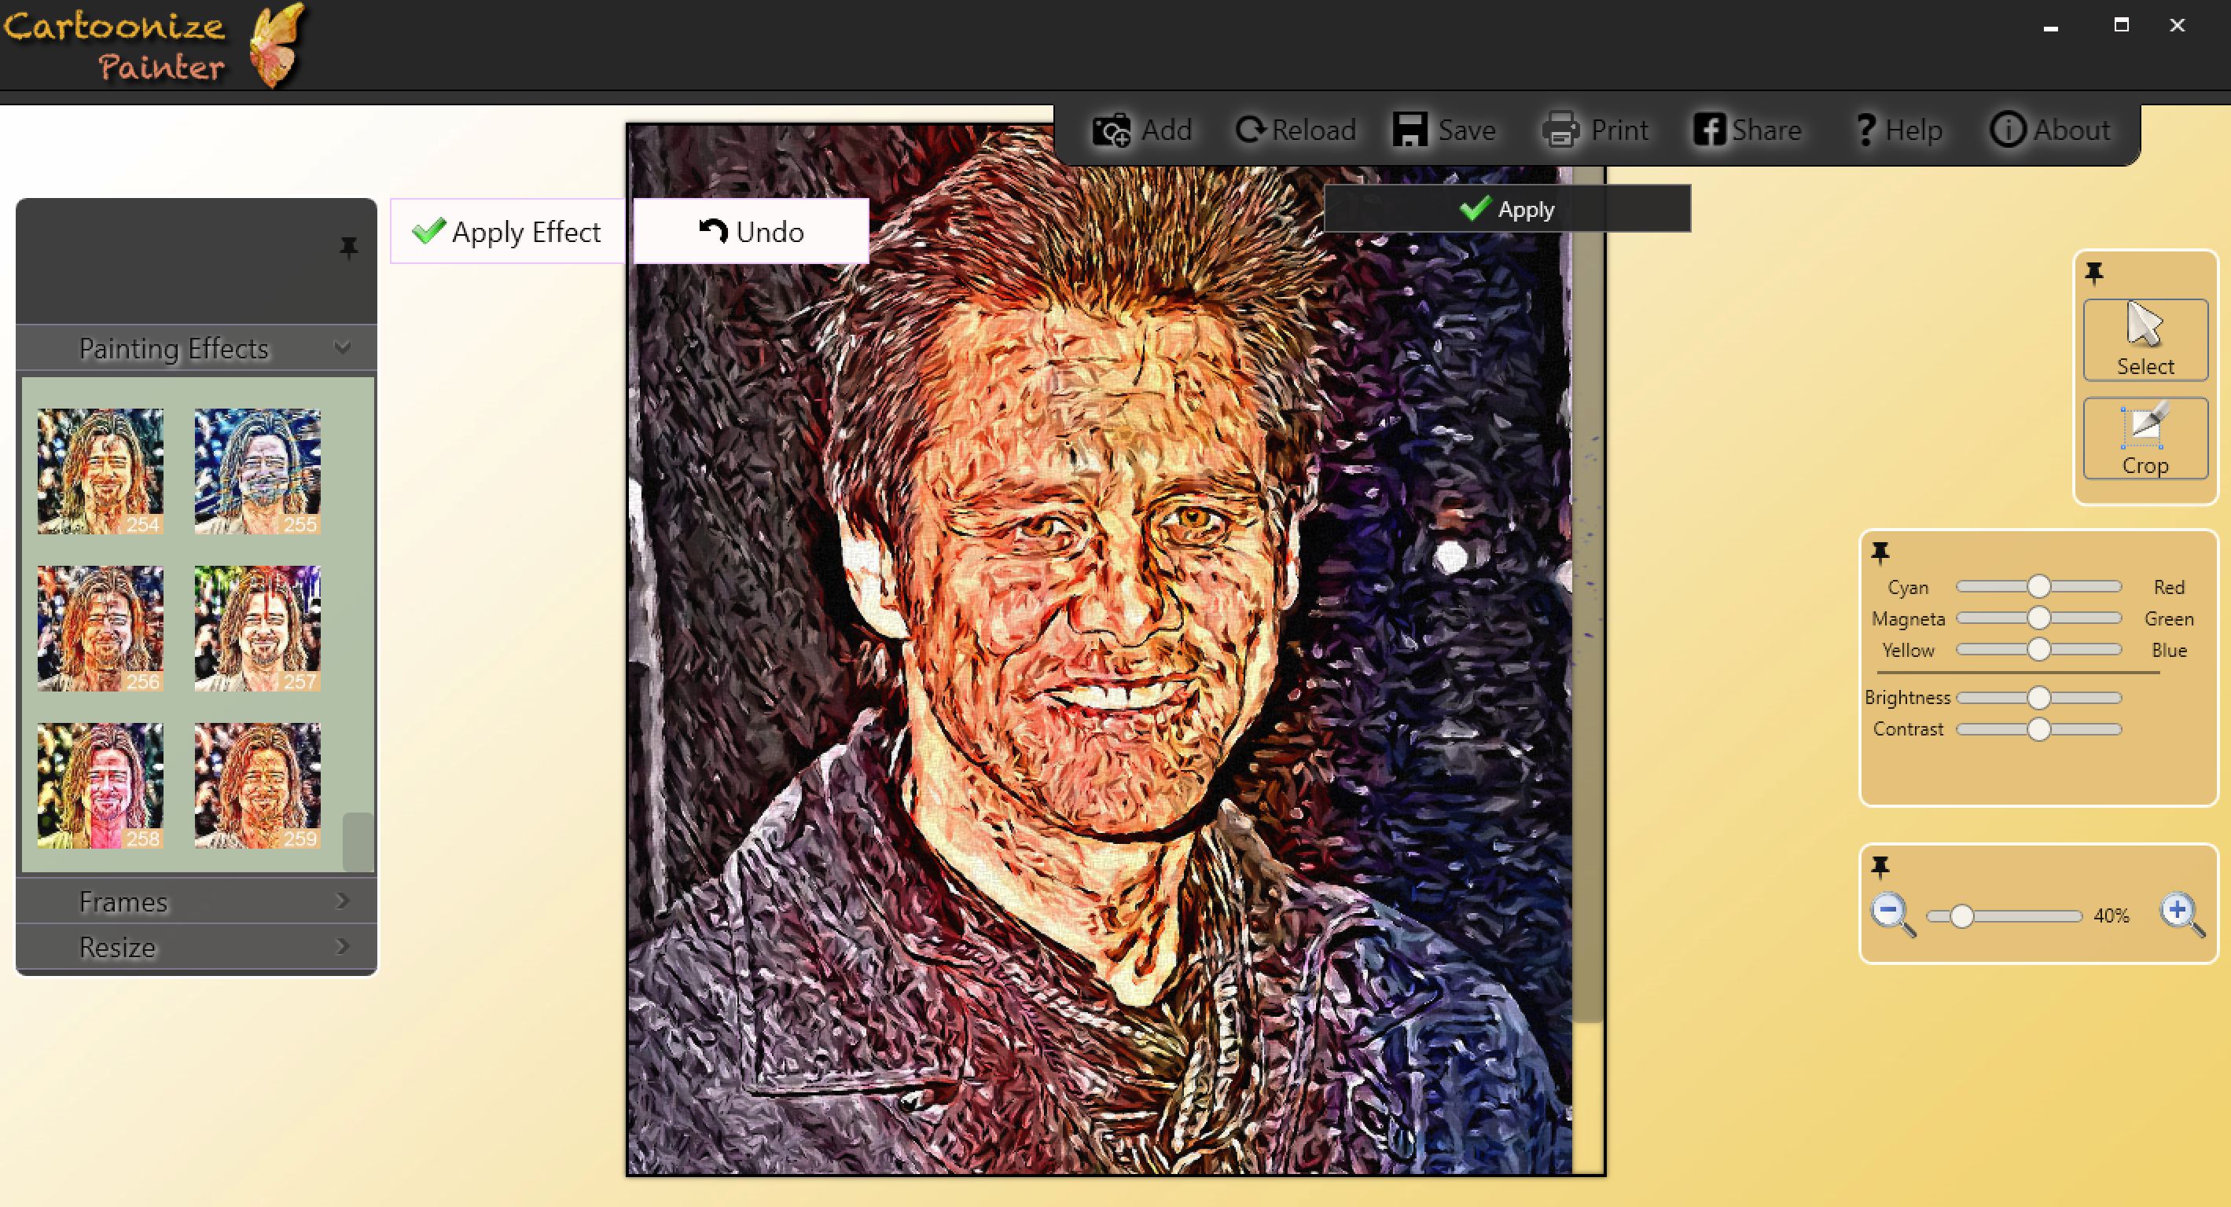
Task: Click the Print printer icon
Action: click(x=1560, y=130)
